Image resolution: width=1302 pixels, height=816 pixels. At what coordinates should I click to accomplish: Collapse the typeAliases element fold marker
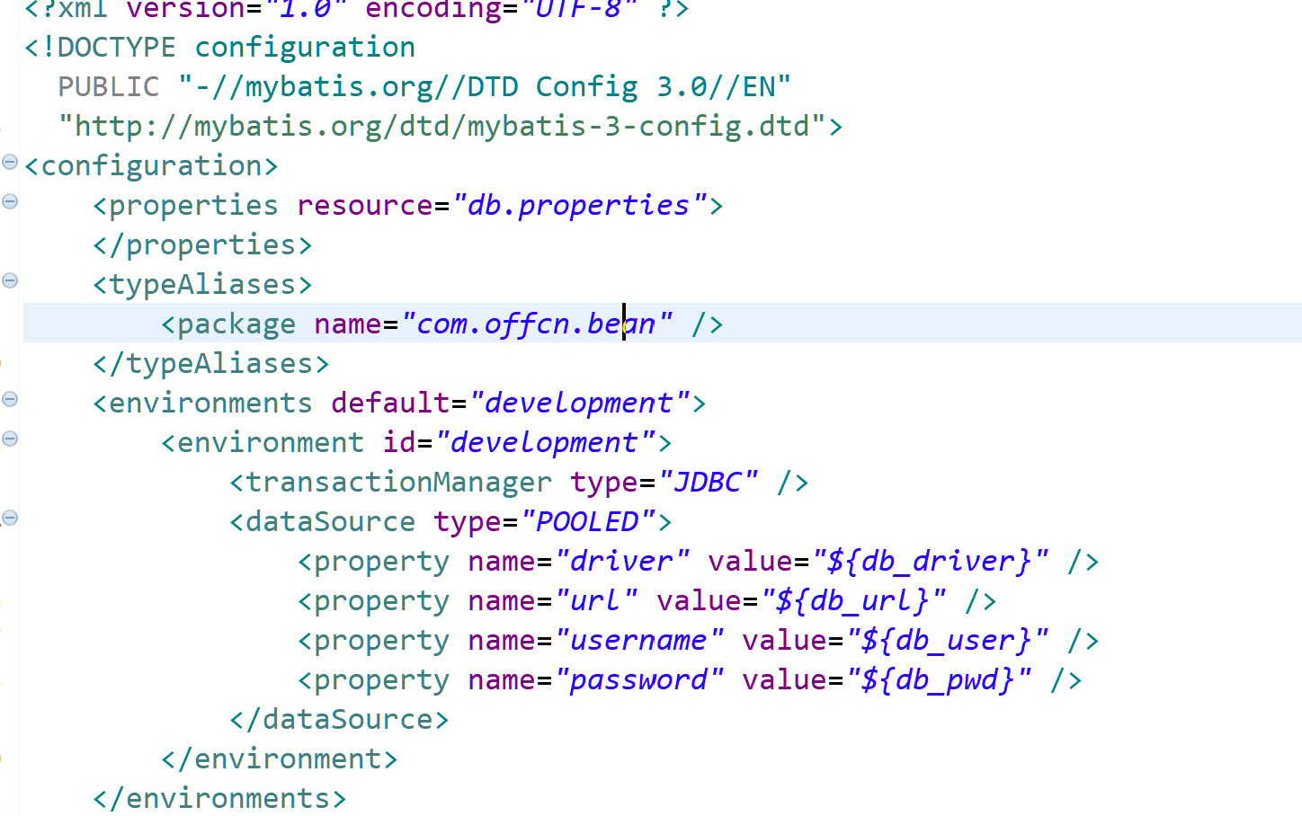click(10, 281)
